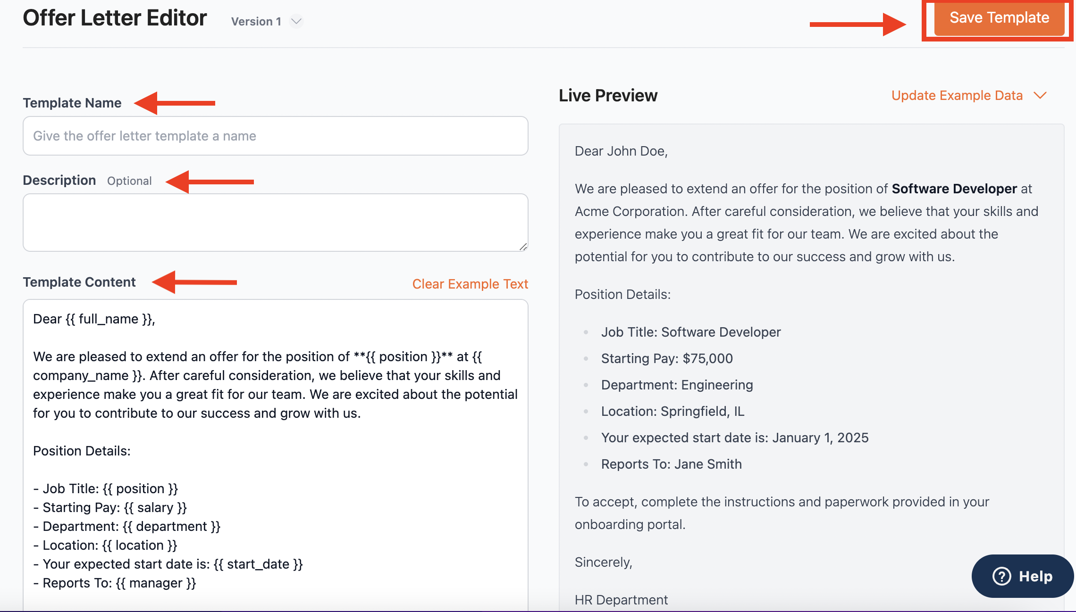Click '- Location: {{ location }}' editor line
1076x612 pixels.
(x=105, y=545)
